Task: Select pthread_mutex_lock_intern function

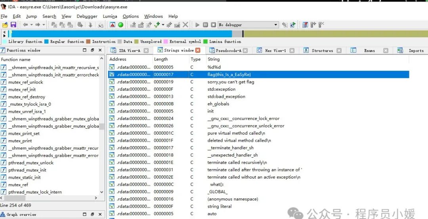Action: [35, 192]
